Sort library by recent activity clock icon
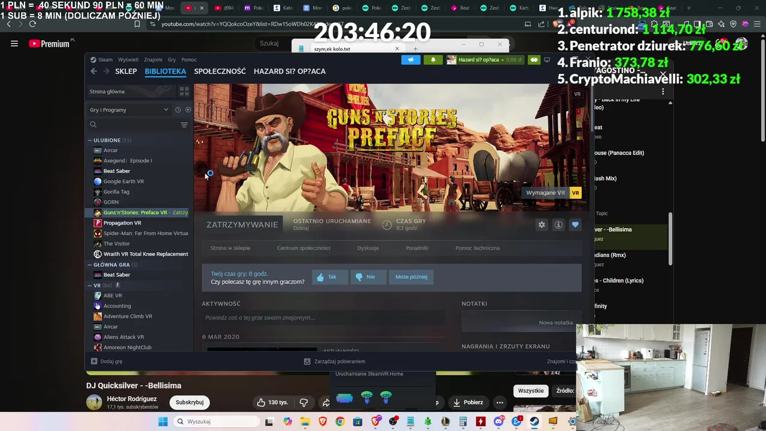This screenshot has height=431, width=766. point(178,110)
